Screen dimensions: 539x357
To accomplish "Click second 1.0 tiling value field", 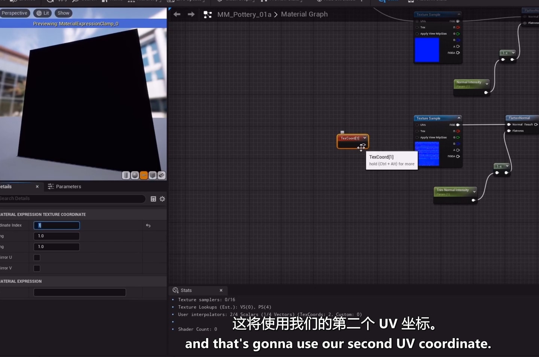I will pos(57,247).
